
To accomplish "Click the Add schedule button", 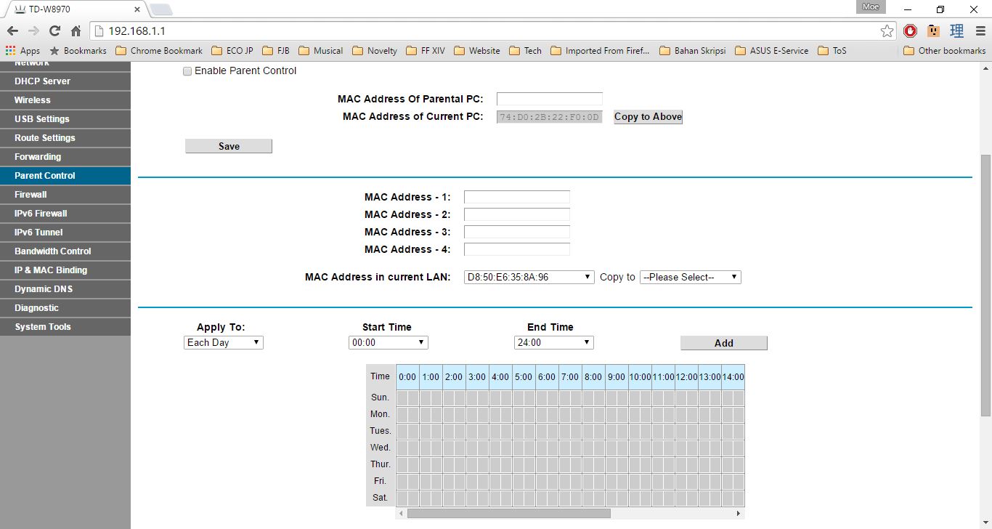I will coord(723,343).
